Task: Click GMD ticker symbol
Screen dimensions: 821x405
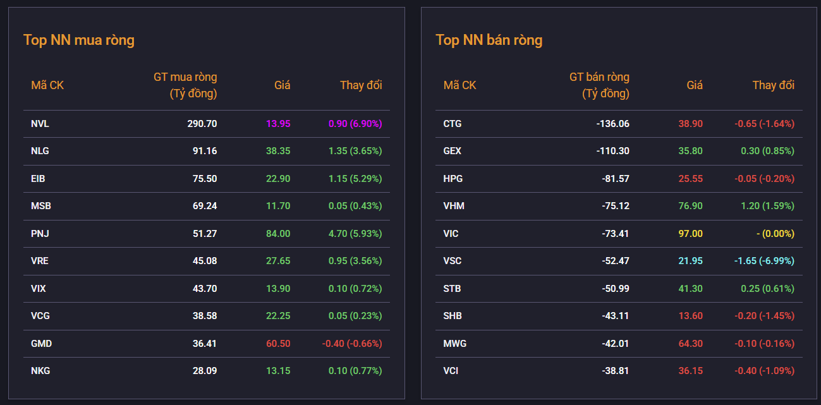Action: click(41, 344)
